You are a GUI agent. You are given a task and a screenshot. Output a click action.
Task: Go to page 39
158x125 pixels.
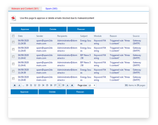click(63, 85)
